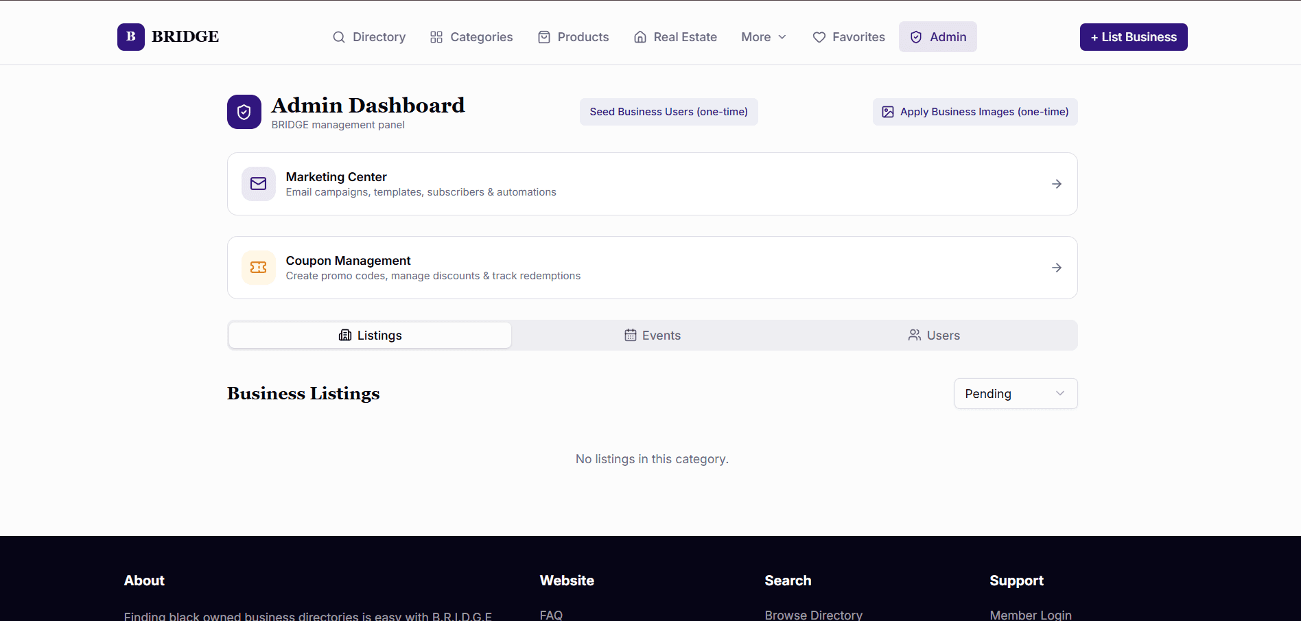The height and width of the screenshot is (621, 1301).
Task: Open Categories from the navbar
Action: [x=471, y=37]
